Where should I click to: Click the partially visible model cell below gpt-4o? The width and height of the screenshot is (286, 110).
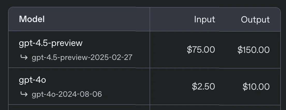[79, 107]
